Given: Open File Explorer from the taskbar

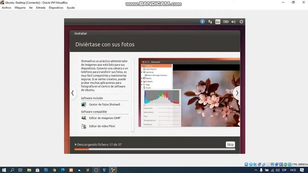Looking at the screenshot, I should coord(29,170).
